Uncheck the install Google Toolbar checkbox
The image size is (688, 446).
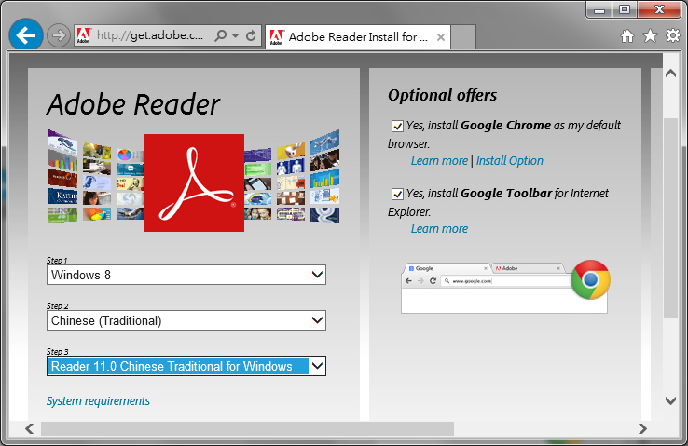(x=398, y=194)
